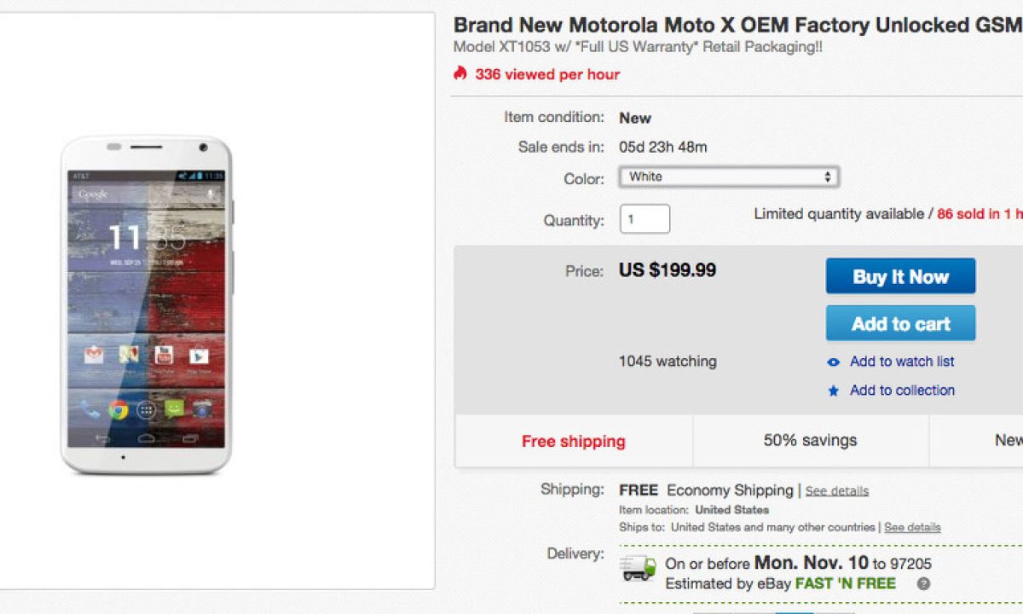Open the help question mark near FAST 'N FREE

pos(923,584)
